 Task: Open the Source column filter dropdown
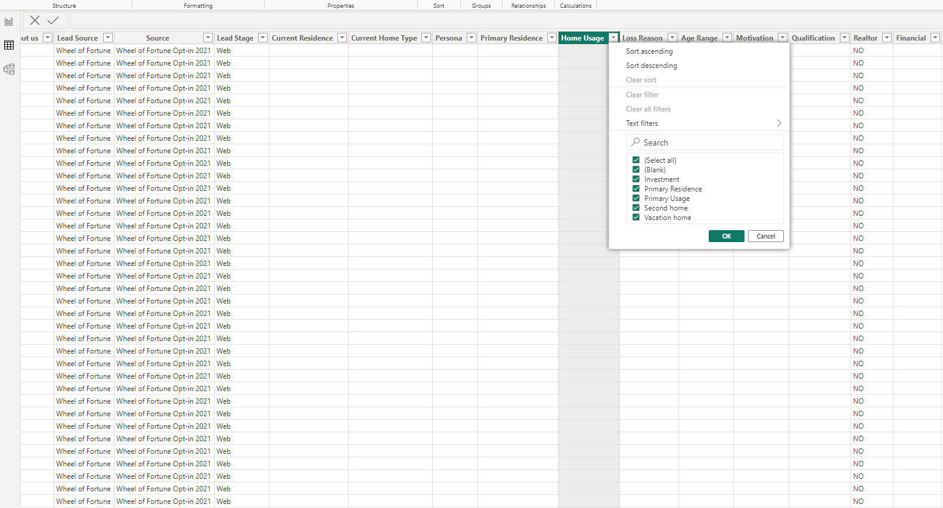click(208, 38)
